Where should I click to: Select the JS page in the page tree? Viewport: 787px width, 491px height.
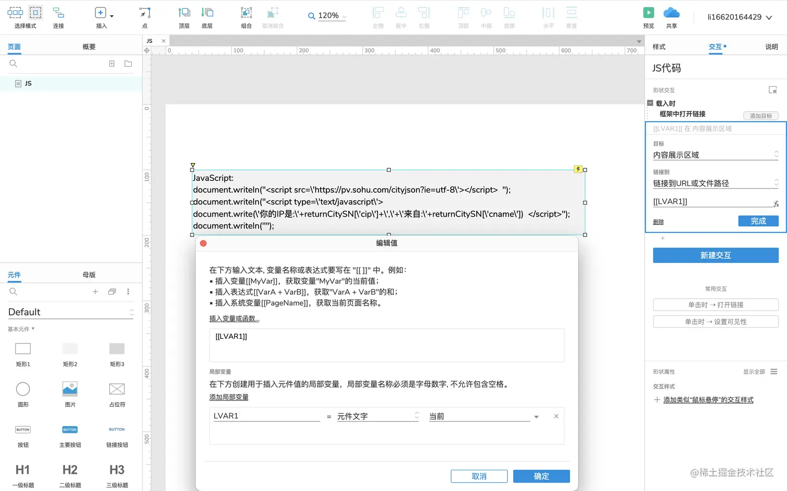(71, 83)
